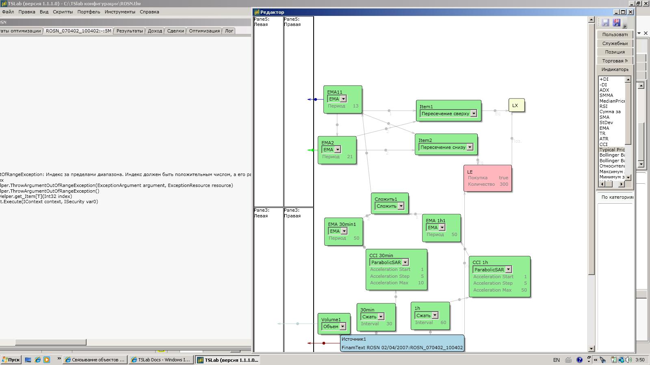Click the second save-all diskette toolbar icon
Screen dimensions: 650x365
tap(617, 23)
